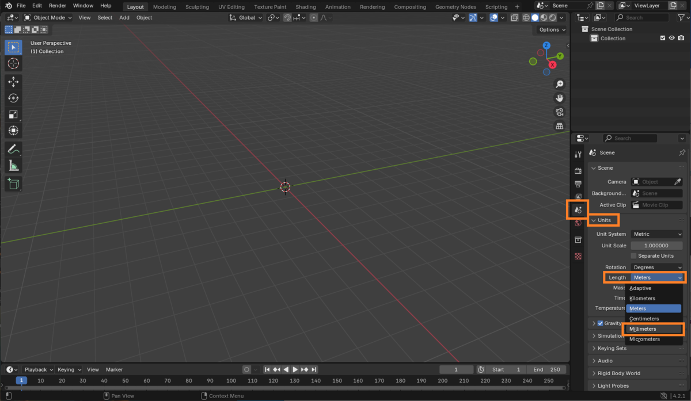This screenshot has height=401, width=691.
Task: Select the Select Box tool
Action: point(14,47)
